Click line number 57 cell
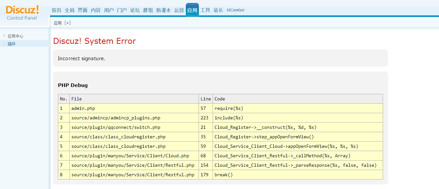This screenshot has width=439, height=189. pos(206,108)
